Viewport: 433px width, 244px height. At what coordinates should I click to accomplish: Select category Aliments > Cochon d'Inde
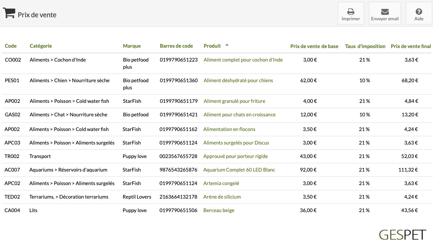coord(58,60)
